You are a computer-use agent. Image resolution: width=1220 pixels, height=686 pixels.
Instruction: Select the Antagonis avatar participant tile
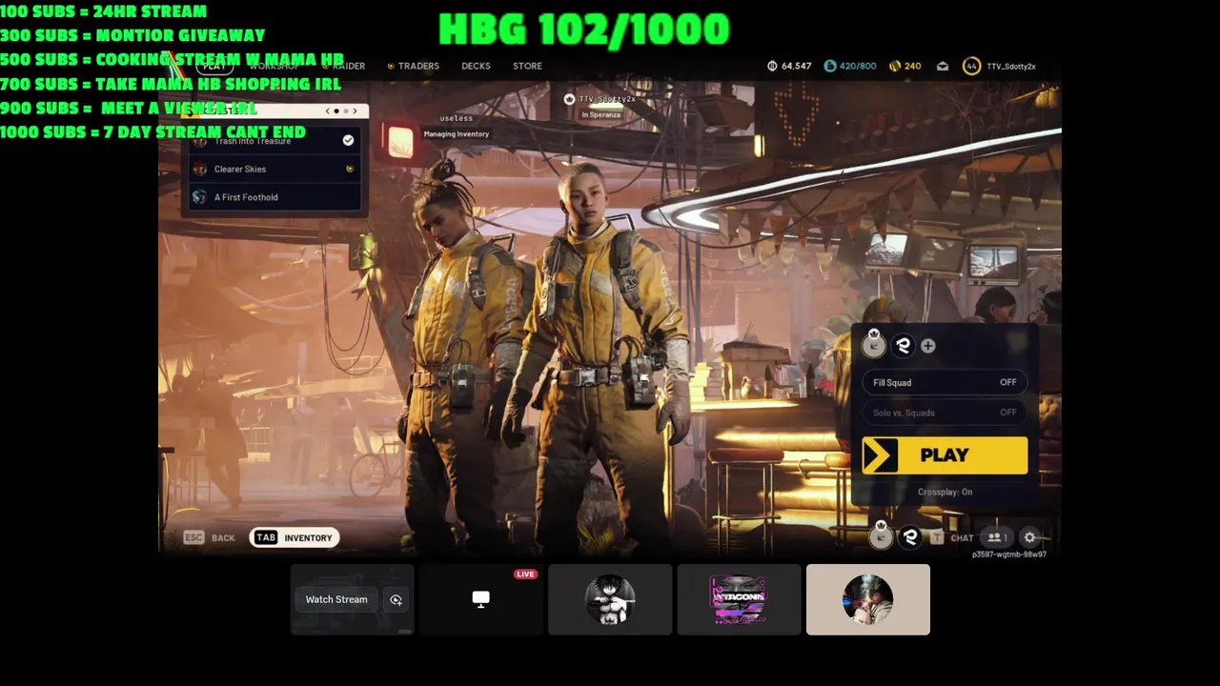pos(739,599)
